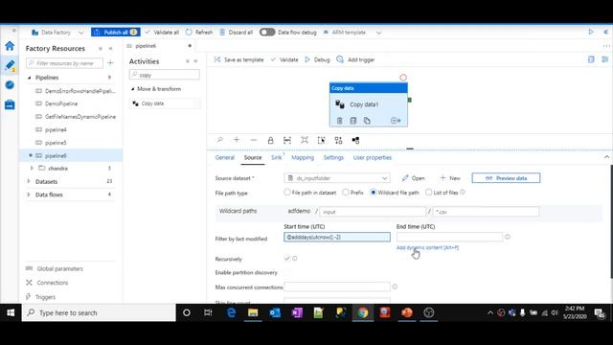Click Validate all in top toolbar
The image size is (613, 345).
click(x=162, y=32)
